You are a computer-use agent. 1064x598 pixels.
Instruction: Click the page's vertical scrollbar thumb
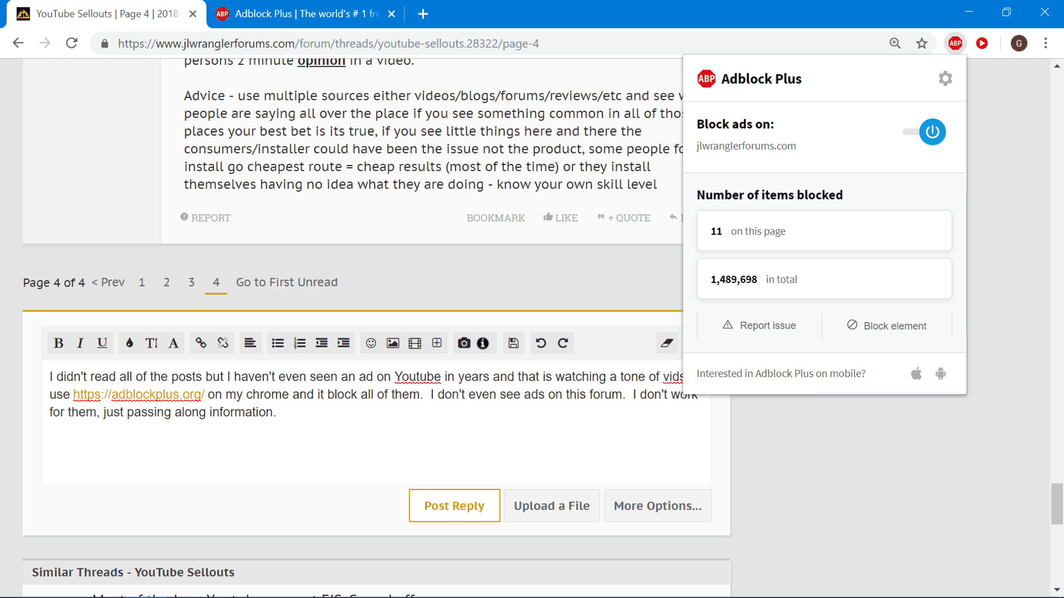point(1057,503)
